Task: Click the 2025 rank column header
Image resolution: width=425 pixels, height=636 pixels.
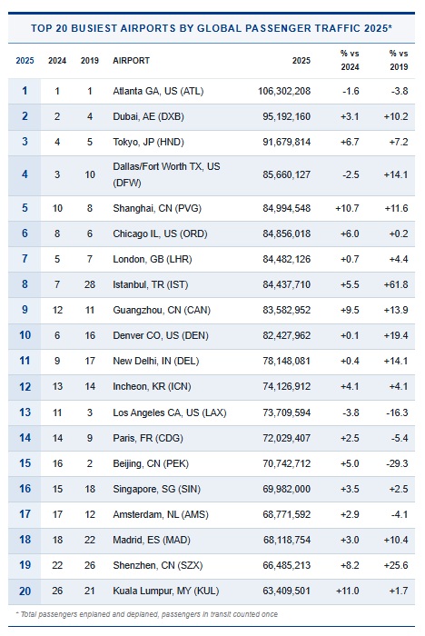Action: click(x=25, y=61)
